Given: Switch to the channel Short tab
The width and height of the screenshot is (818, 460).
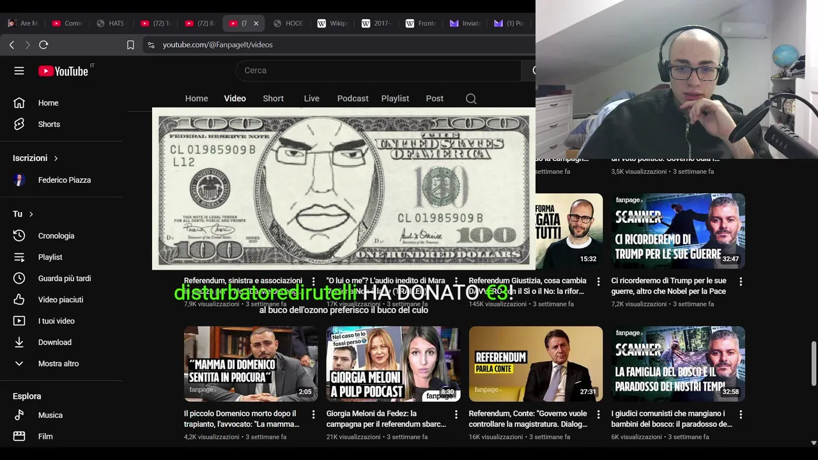Looking at the screenshot, I should tap(273, 98).
